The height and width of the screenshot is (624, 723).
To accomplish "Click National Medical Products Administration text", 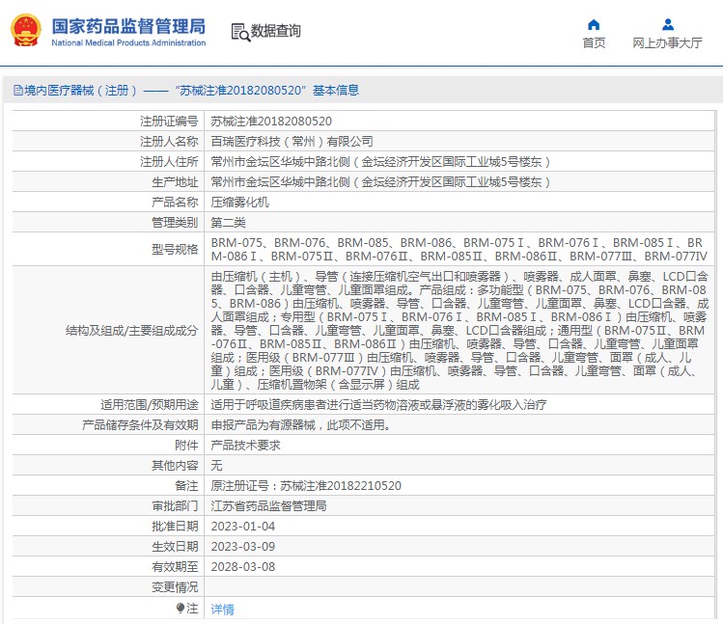I will click(128, 42).
